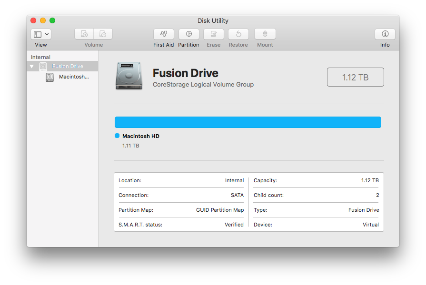Image resolution: width=426 pixels, height=285 pixels.
Task: Close the Disk Utility window
Action: pyautogui.click(x=33, y=20)
